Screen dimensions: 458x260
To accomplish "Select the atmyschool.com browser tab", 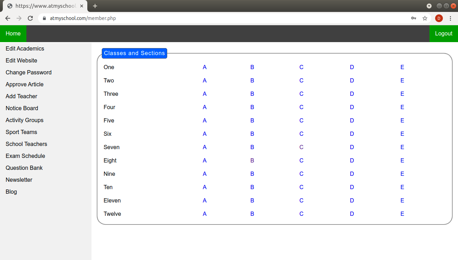I will (45, 6).
